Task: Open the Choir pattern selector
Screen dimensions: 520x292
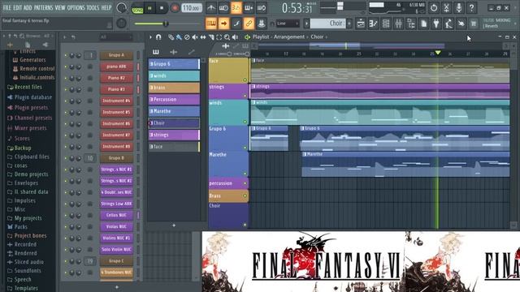Action: pyautogui.click(x=327, y=24)
